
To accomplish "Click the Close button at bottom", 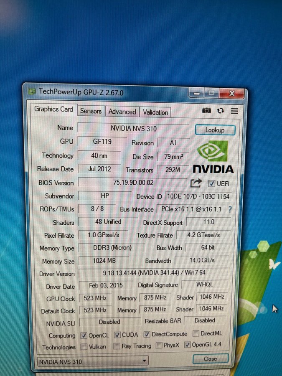I will [x=210, y=359].
